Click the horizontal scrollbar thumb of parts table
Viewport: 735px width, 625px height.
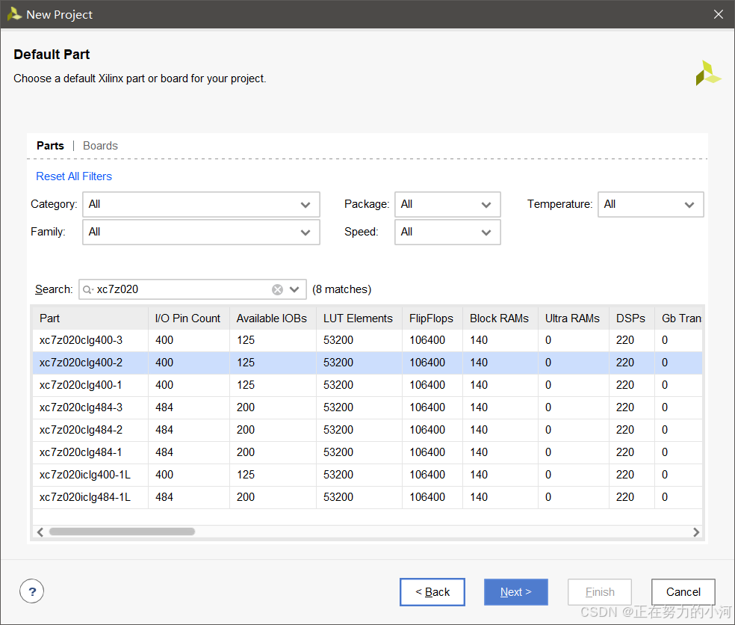coord(122,532)
